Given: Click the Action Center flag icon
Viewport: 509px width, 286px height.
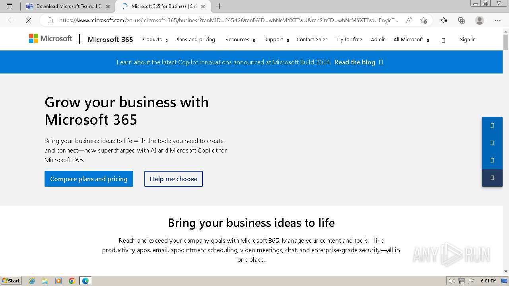Looking at the screenshot, I should pos(471,281).
